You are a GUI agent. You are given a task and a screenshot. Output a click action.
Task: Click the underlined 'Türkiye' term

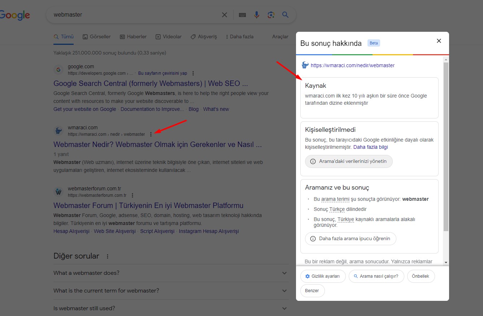pos(346,219)
